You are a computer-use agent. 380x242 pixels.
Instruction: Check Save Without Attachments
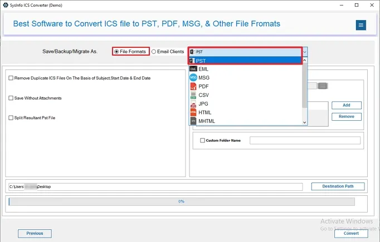tap(11, 98)
